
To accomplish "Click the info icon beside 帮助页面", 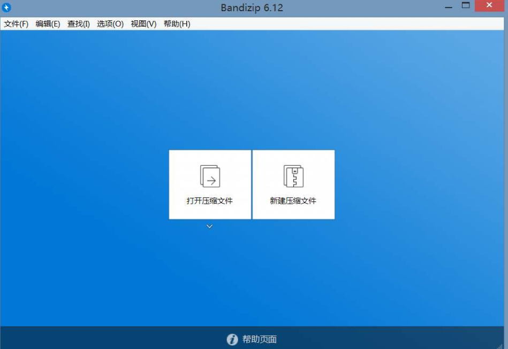I will (232, 339).
